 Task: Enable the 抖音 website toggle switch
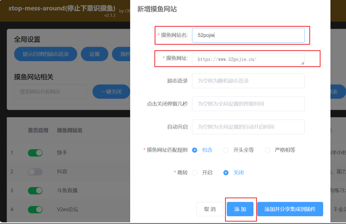[x=35, y=172]
